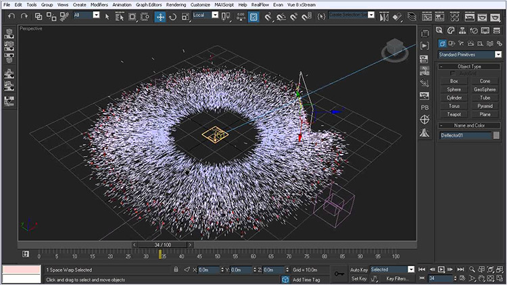This screenshot has width=507, height=285.
Task: Toggle the Window/Crossing selection icon
Action: pyautogui.click(x=145, y=16)
